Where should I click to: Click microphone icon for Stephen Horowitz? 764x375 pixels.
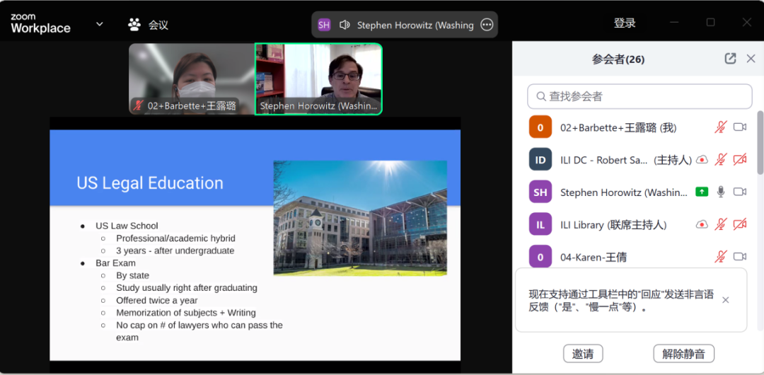(x=721, y=192)
